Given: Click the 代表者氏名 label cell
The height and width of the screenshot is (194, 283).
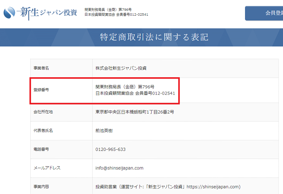Looking at the screenshot, I should (61, 131).
